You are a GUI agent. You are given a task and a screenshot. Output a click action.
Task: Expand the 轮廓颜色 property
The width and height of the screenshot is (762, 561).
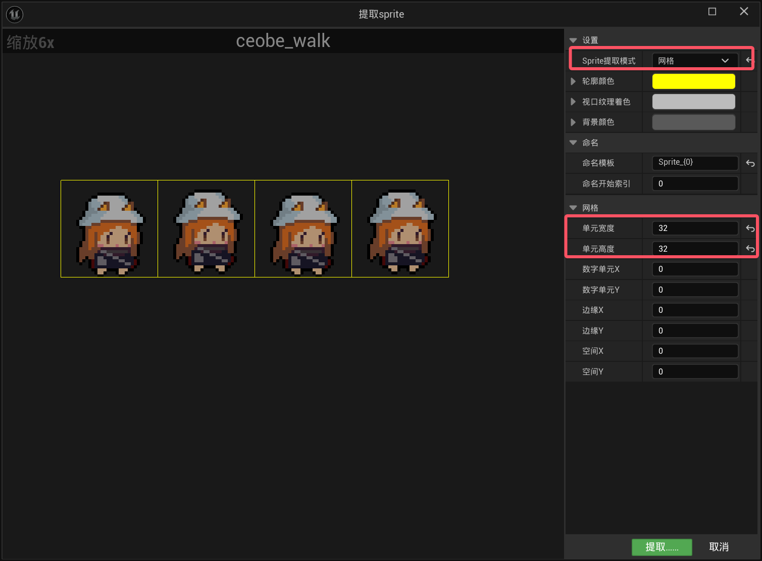point(573,81)
